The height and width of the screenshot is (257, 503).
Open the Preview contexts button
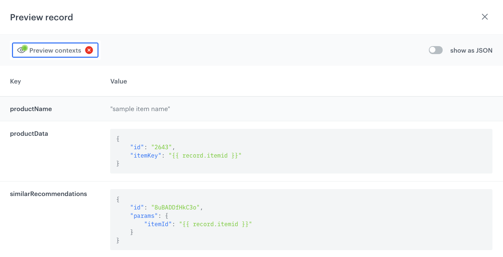click(55, 50)
